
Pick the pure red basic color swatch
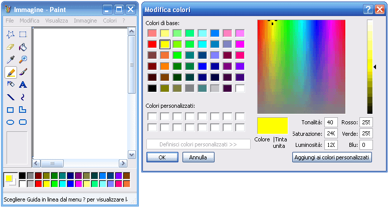point(152,44)
